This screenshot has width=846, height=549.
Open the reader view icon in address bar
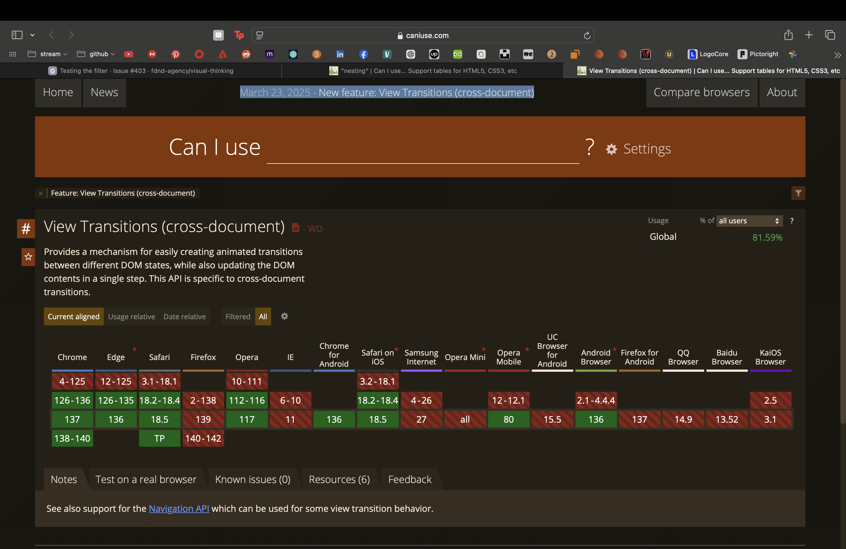point(260,35)
